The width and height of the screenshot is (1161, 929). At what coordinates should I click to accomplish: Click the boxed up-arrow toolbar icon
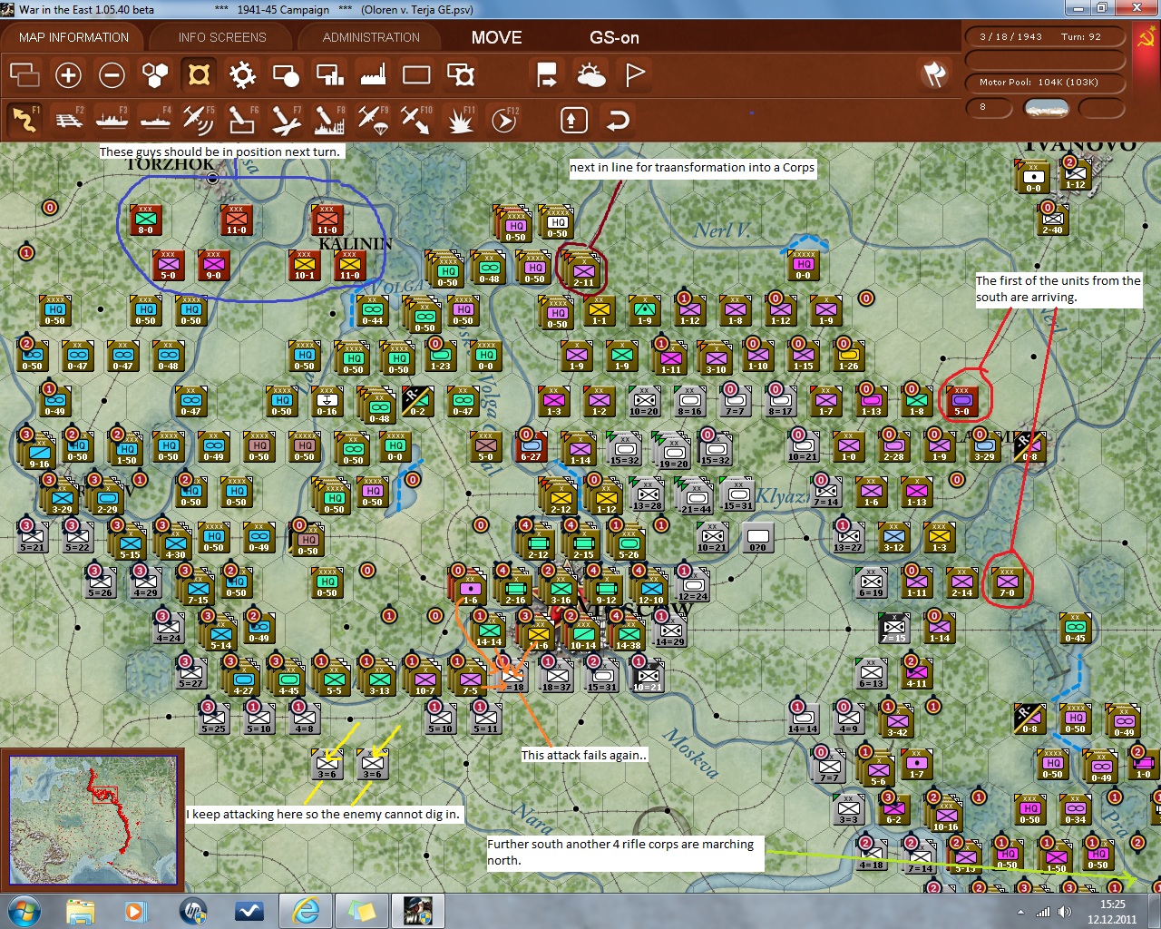tap(573, 120)
